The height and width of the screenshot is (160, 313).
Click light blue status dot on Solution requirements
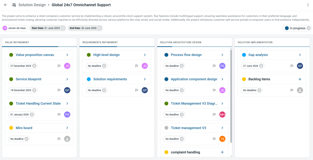click(89, 79)
